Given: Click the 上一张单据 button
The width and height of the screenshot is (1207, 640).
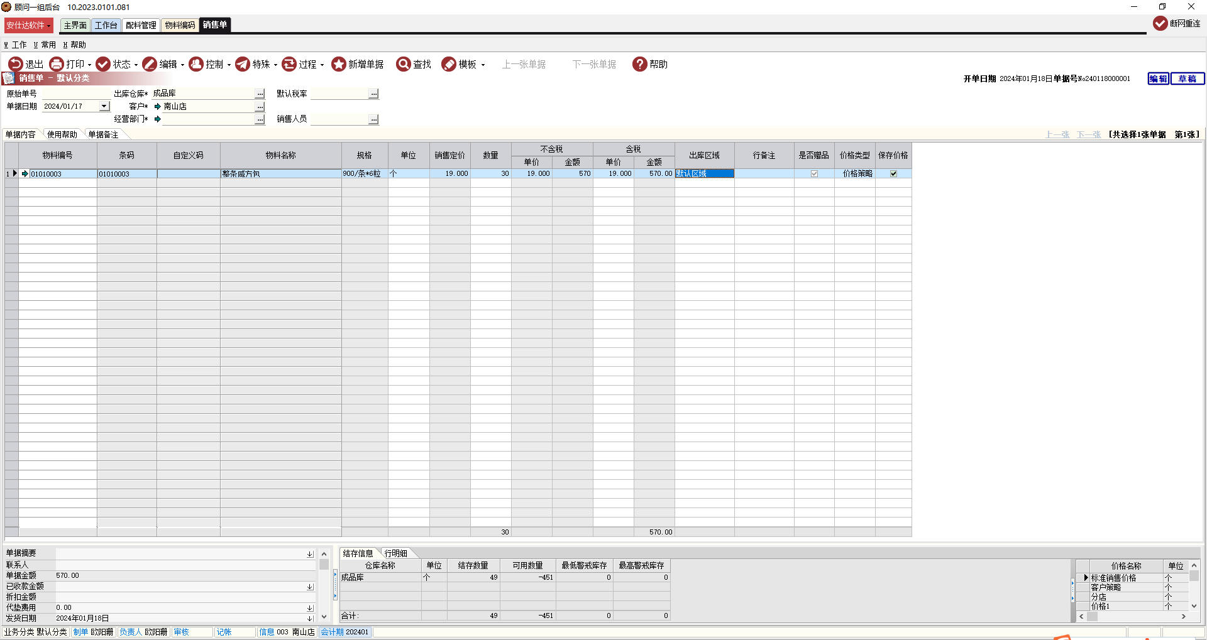Looking at the screenshot, I should coord(524,64).
